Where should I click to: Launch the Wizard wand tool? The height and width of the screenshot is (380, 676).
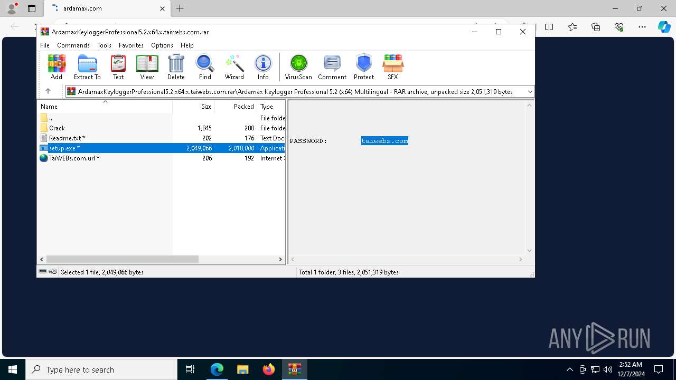pyautogui.click(x=234, y=67)
